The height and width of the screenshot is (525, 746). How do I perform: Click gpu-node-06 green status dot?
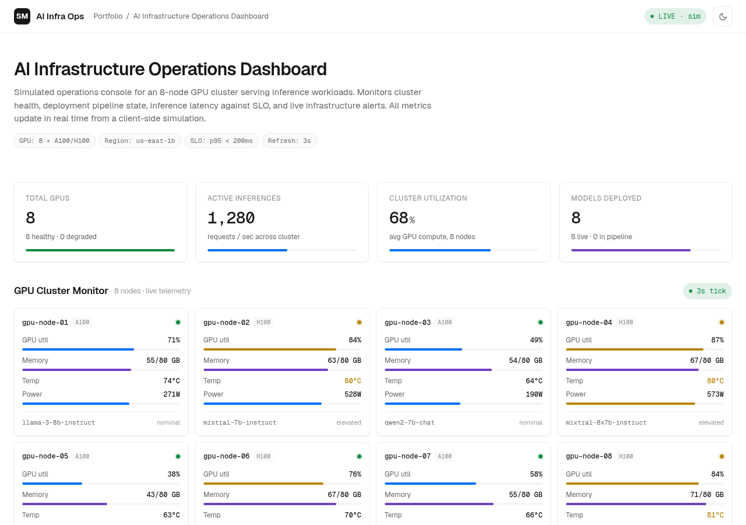(x=359, y=456)
